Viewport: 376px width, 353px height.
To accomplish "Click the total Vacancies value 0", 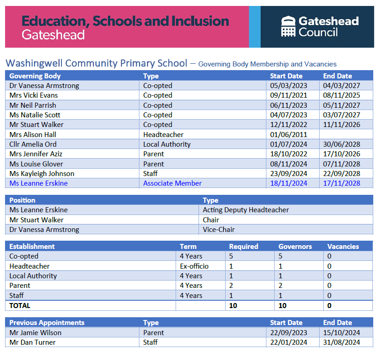I will click(x=329, y=306).
